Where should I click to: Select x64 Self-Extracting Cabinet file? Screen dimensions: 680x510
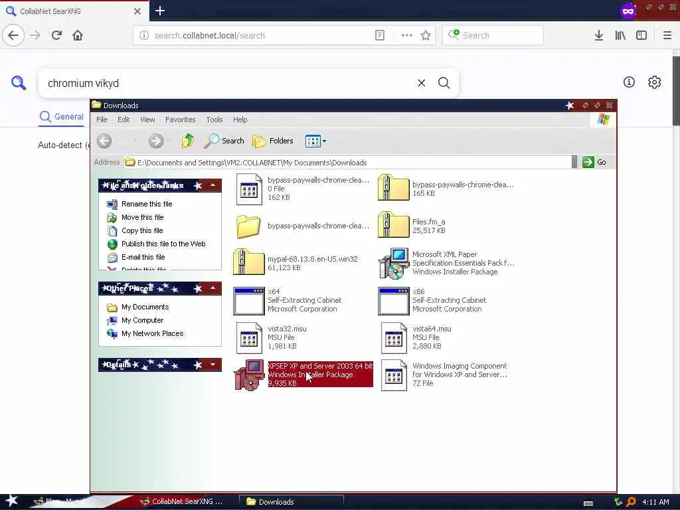[248, 301]
